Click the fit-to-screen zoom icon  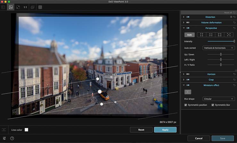coord(18,7)
